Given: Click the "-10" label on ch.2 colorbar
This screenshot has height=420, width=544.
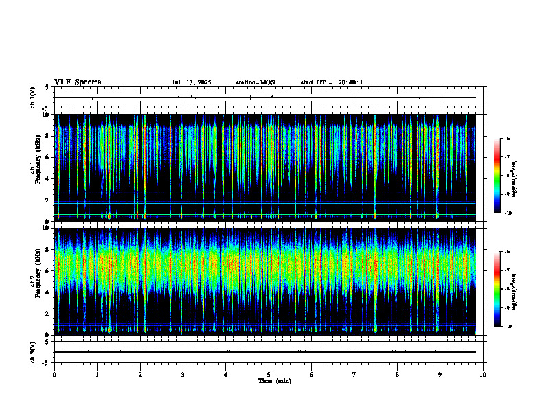Looking at the screenshot, I should point(508,327).
